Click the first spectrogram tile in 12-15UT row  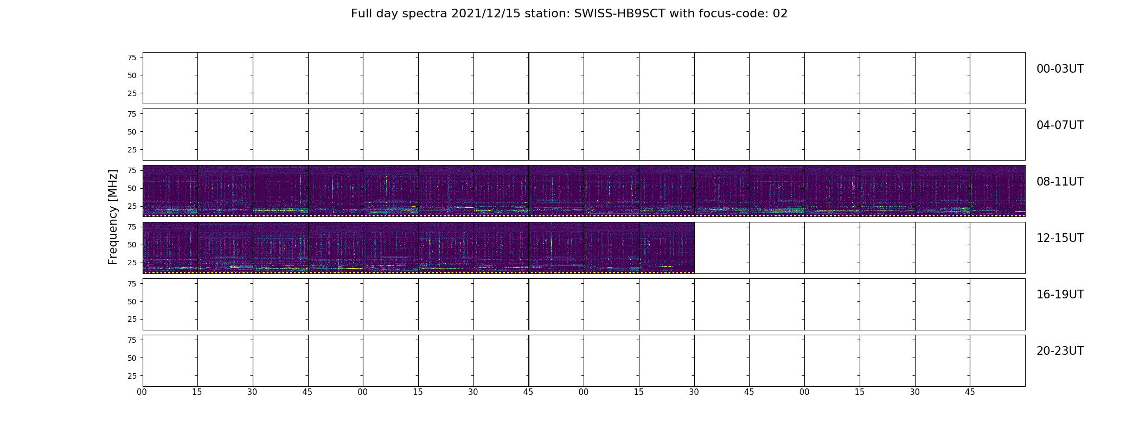pos(170,247)
